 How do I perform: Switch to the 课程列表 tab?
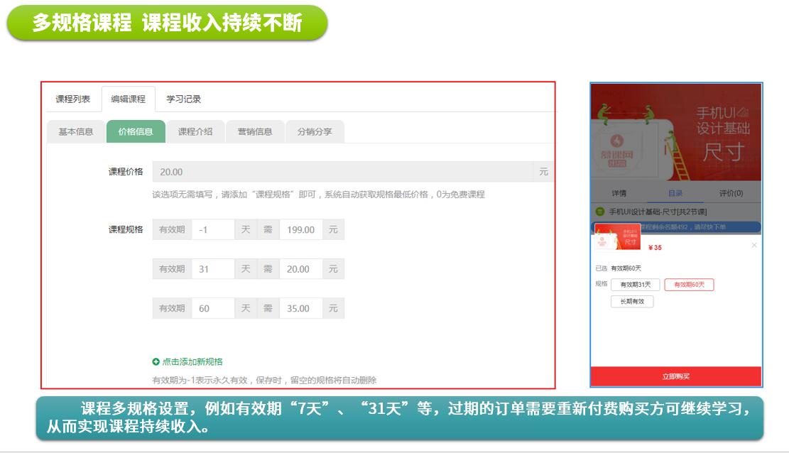click(x=73, y=99)
